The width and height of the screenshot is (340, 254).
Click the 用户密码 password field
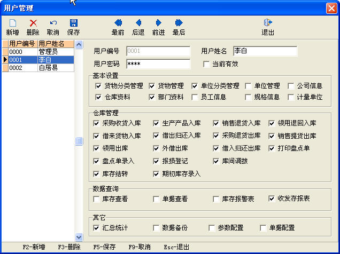[158, 64]
